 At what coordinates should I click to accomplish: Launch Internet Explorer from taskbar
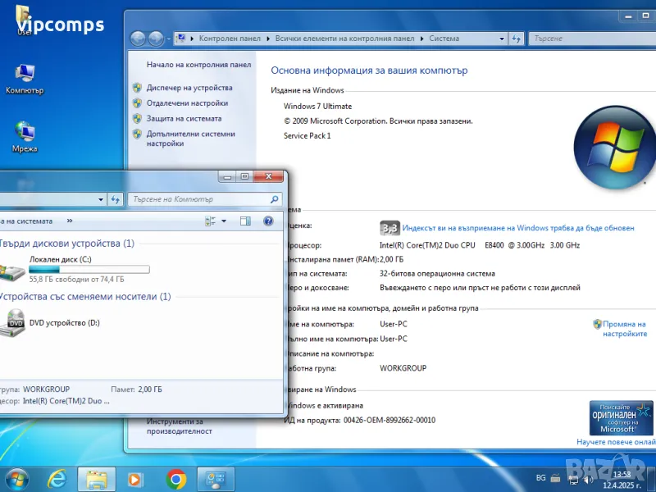coord(57,478)
